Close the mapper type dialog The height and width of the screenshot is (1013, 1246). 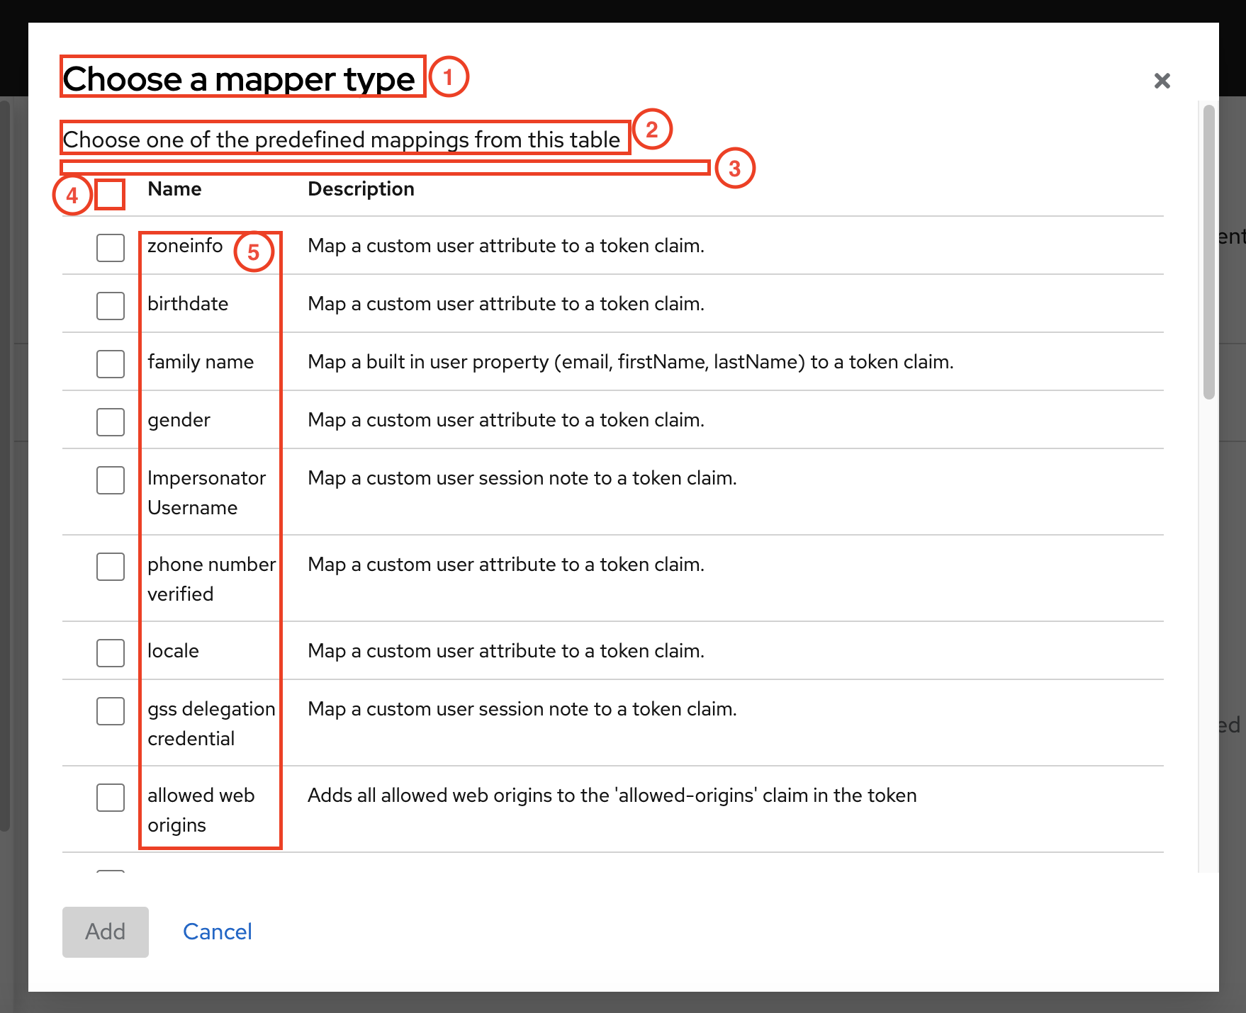click(x=1162, y=80)
